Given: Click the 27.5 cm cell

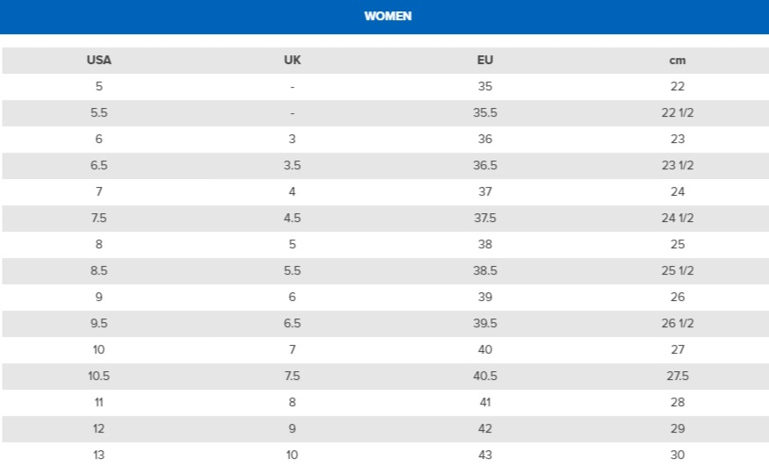Looking at the screenshot, I should (678, 376).
